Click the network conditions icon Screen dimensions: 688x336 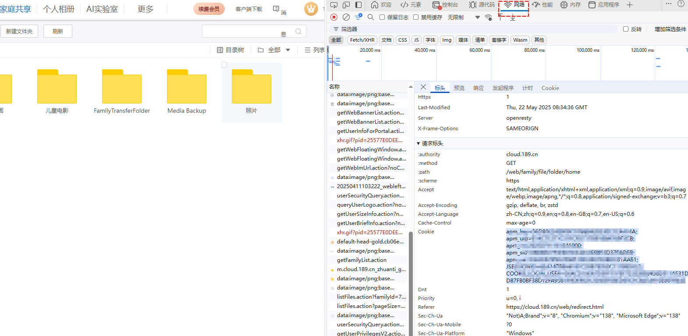pos(489,18)
